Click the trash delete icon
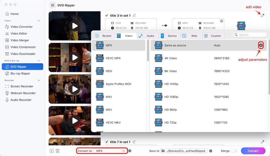The image size is (270, 156). pos(58,151)
